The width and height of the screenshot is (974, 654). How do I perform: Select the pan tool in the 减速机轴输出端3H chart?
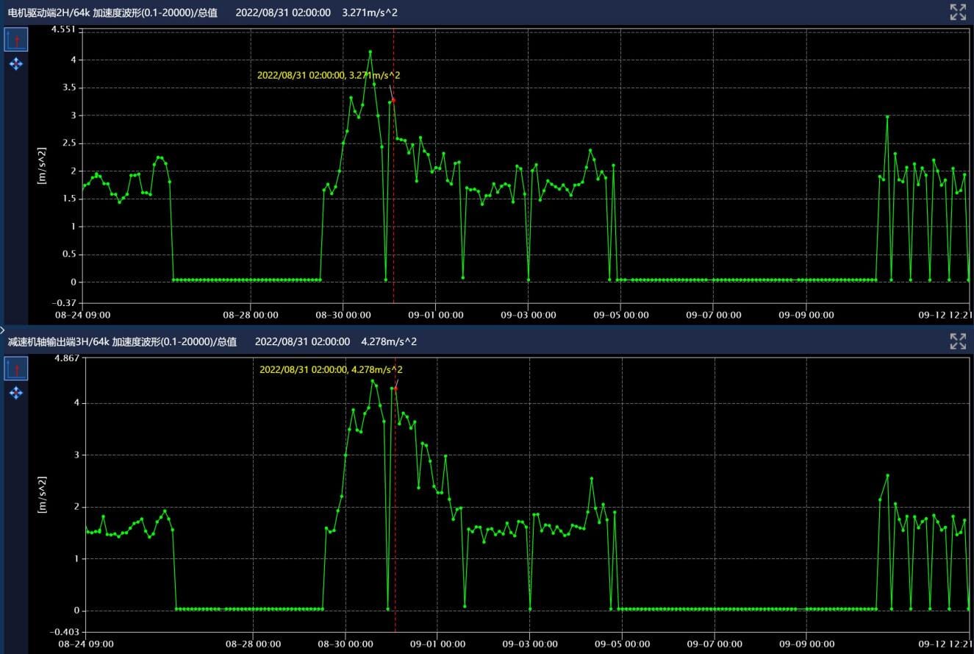[16, 393]
